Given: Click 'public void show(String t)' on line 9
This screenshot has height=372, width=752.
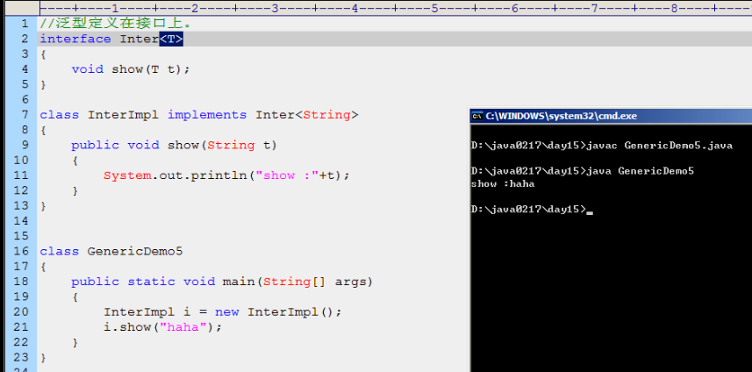Looking at the screenshot, I should click(x=175, y=146).
